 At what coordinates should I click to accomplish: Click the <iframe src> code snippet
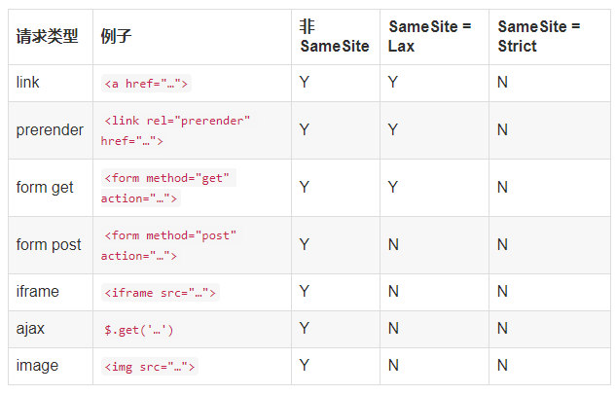tap(161, 293)
